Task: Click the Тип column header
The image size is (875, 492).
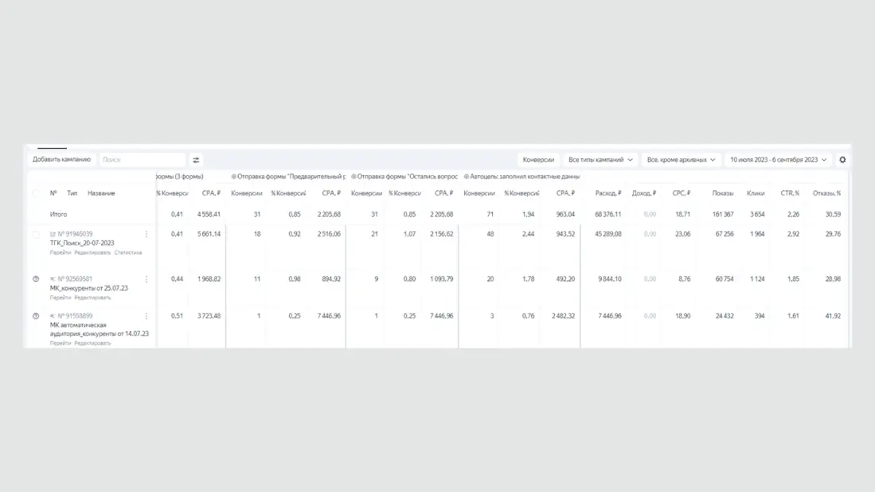Action: [x=72, y=193]
